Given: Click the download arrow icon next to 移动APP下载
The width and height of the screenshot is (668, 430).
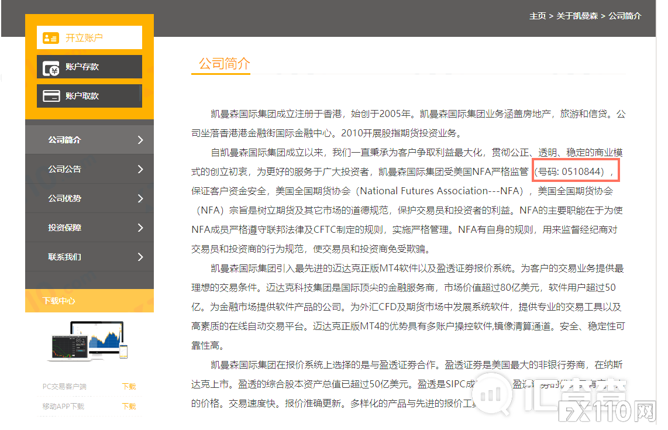Looking at the screenshot, I should (129, 406).
